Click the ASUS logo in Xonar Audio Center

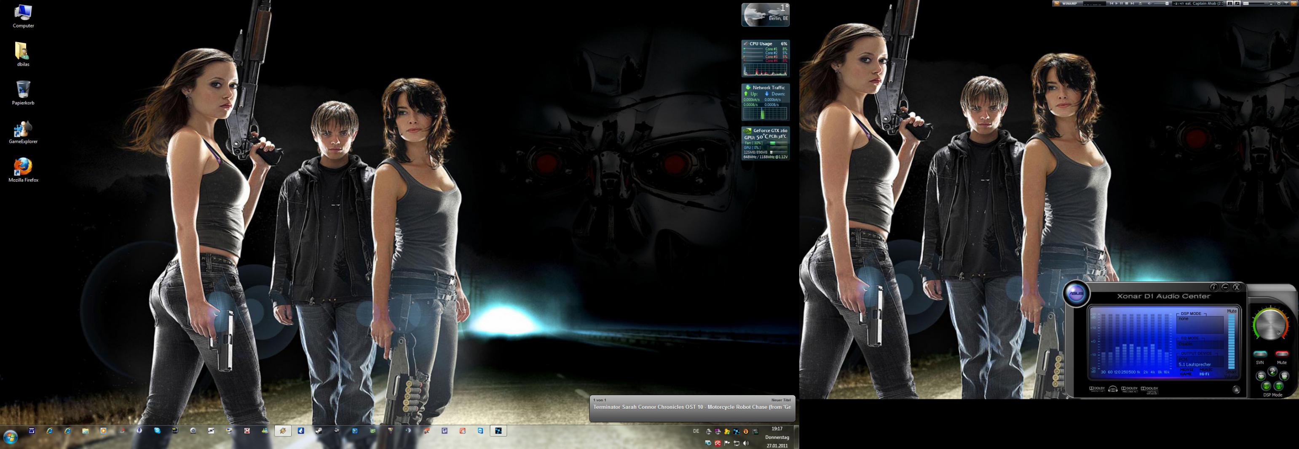tap(1077, 294)
